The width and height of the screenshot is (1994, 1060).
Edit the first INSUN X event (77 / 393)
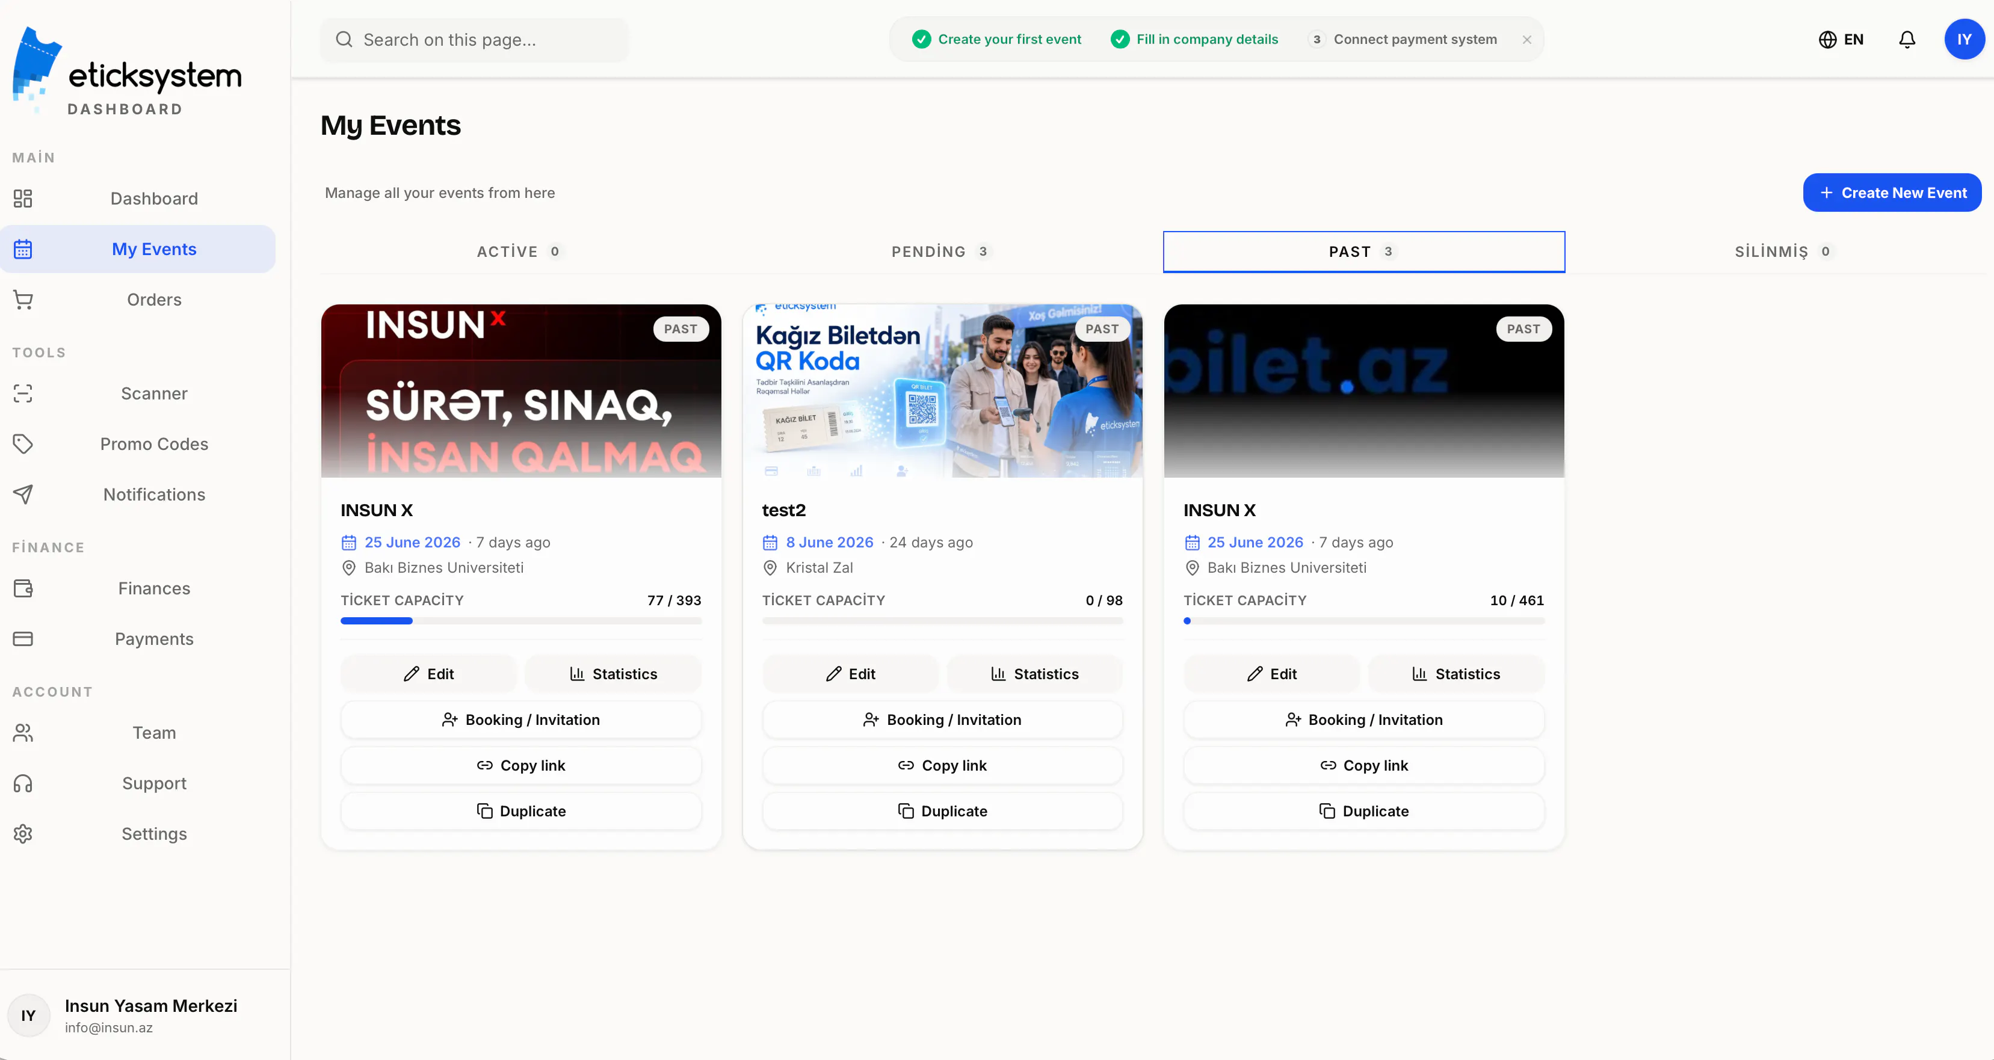(429, 674)
